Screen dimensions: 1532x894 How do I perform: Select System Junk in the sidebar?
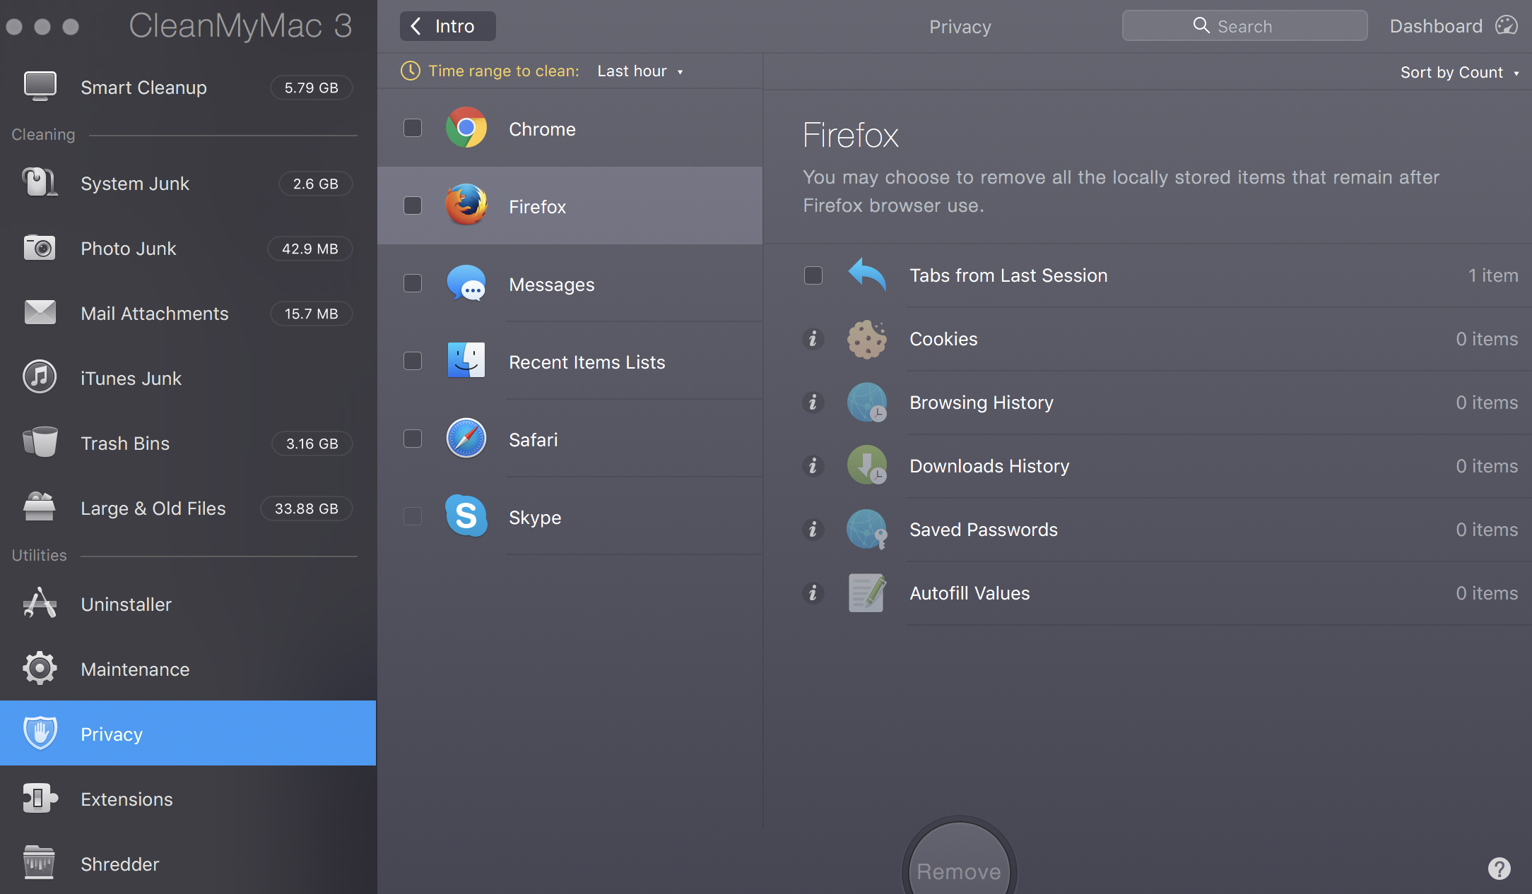188,184
